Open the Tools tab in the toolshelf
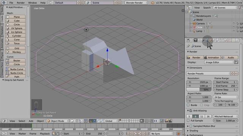This screenshot has height=136, width=243. coord(2,10)
